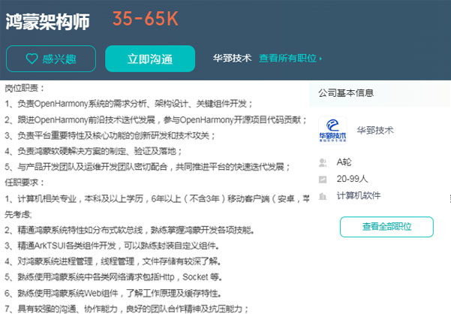Image resolution: width=451 pixels, height=314 pixels.
Task: Click the 任职要求 heading
Action: pos(25,183)
